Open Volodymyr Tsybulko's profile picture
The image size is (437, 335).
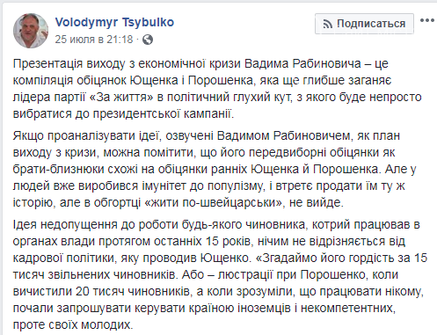coord(31,31)
